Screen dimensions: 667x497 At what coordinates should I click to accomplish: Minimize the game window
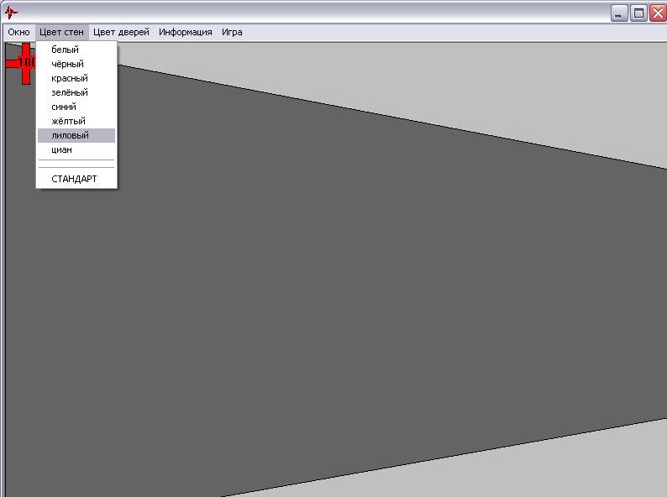(619, 13)
